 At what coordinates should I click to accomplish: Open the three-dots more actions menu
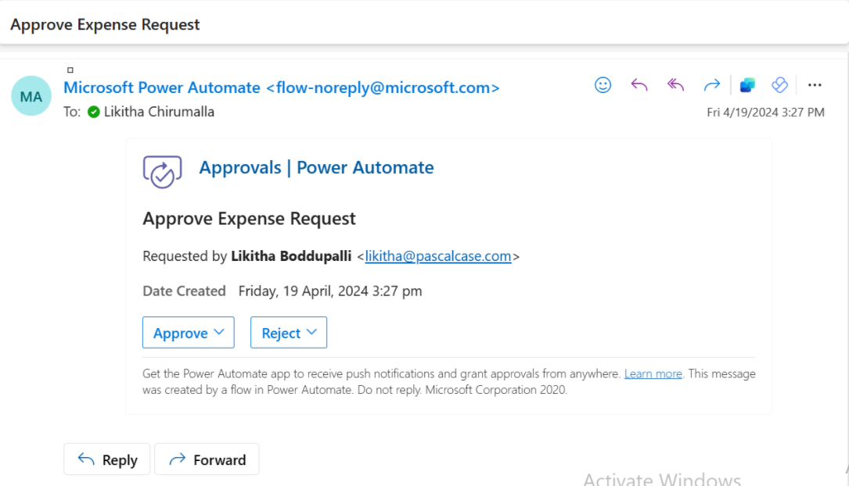click(x=815, y=85)
